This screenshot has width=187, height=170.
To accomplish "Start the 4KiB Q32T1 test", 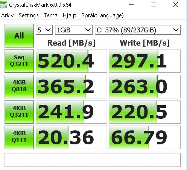I will pos(19,112).
